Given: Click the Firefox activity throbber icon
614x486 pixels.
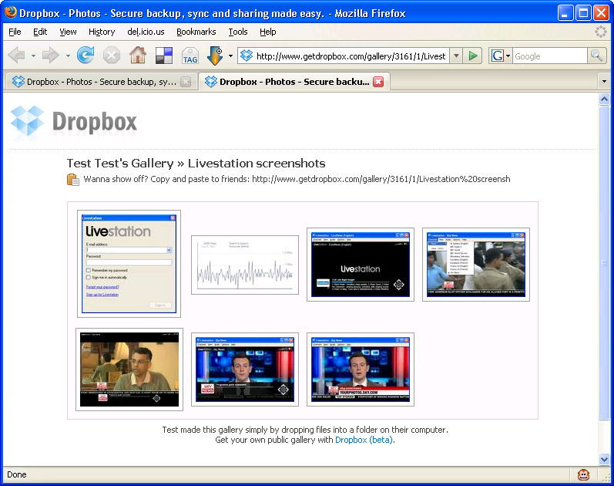Looking at the screenshot, I should [x=600, y=32].
